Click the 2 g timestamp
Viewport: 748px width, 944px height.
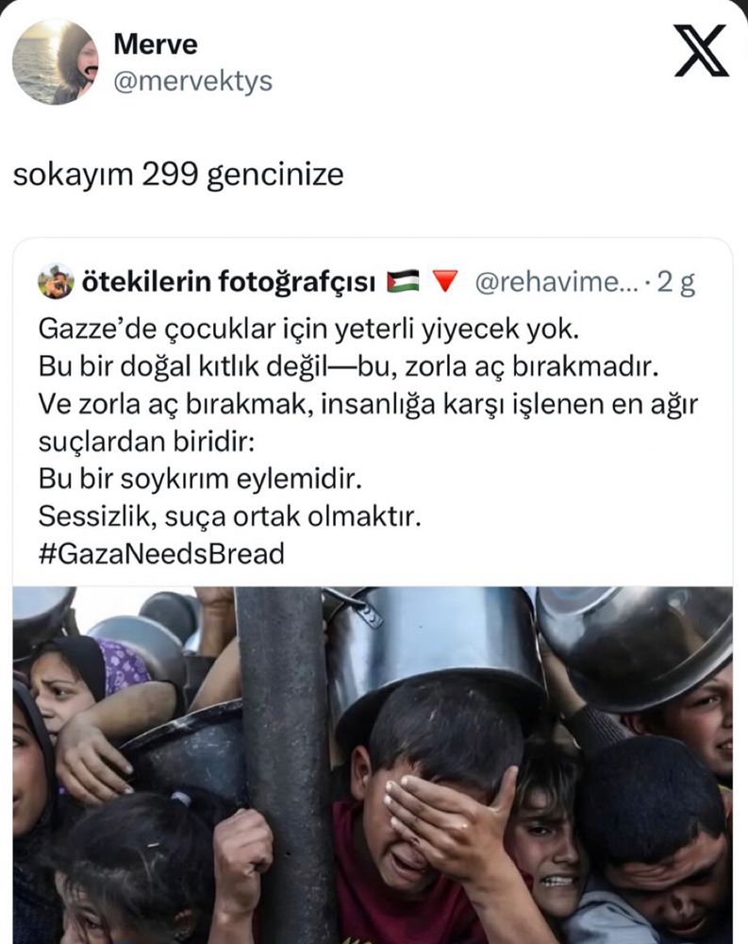coord(675,281)
